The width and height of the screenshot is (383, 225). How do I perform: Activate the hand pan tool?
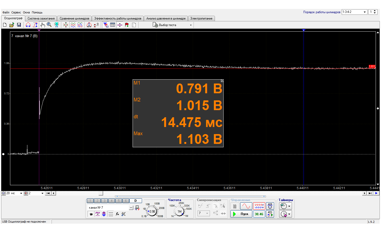[43, 25]
